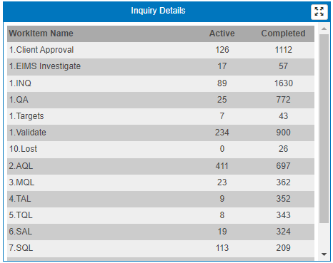Click the 2.AQL active count 411
This screenshot has width=333, height=263.
pyautogui.click(x=222, y=166)
